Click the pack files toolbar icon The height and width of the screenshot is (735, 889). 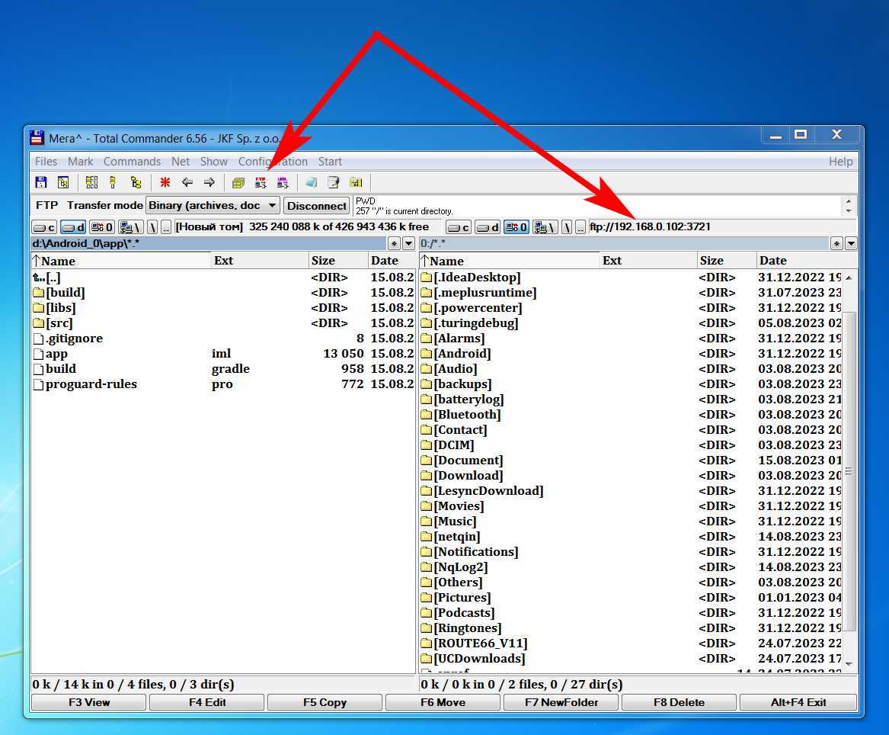tap(238, 182)
